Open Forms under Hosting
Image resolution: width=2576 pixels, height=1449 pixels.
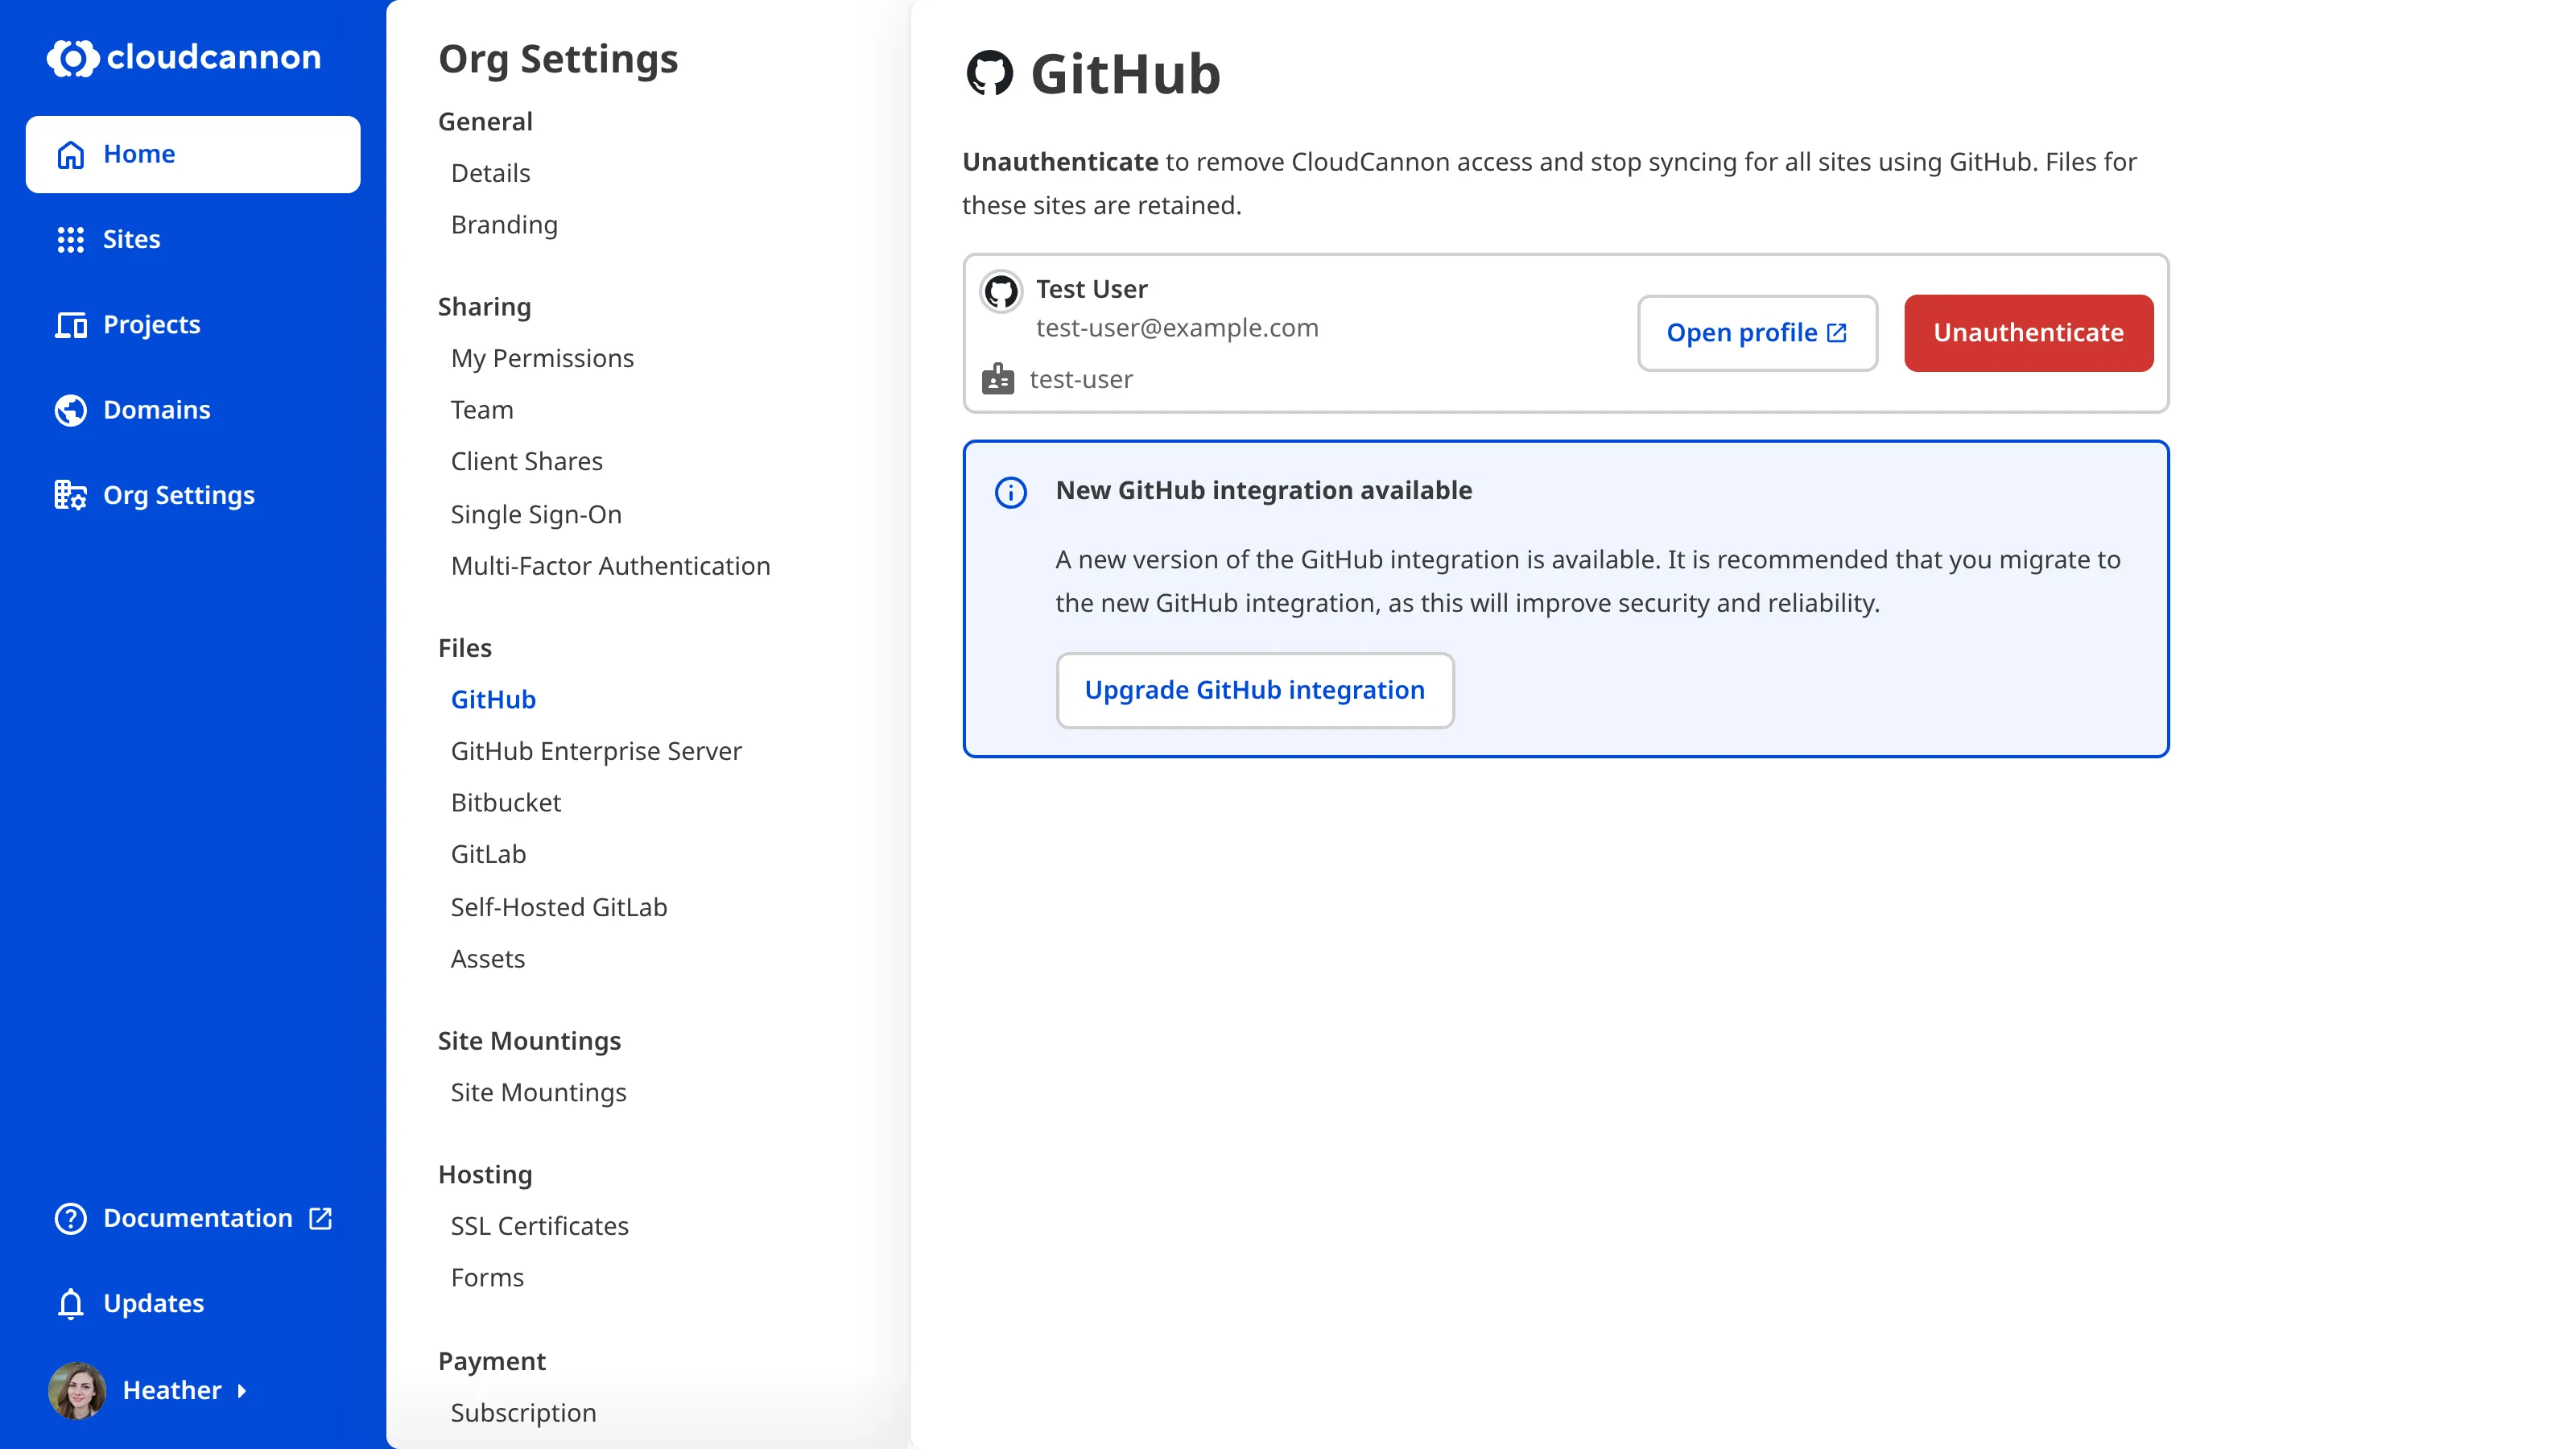487,1278
